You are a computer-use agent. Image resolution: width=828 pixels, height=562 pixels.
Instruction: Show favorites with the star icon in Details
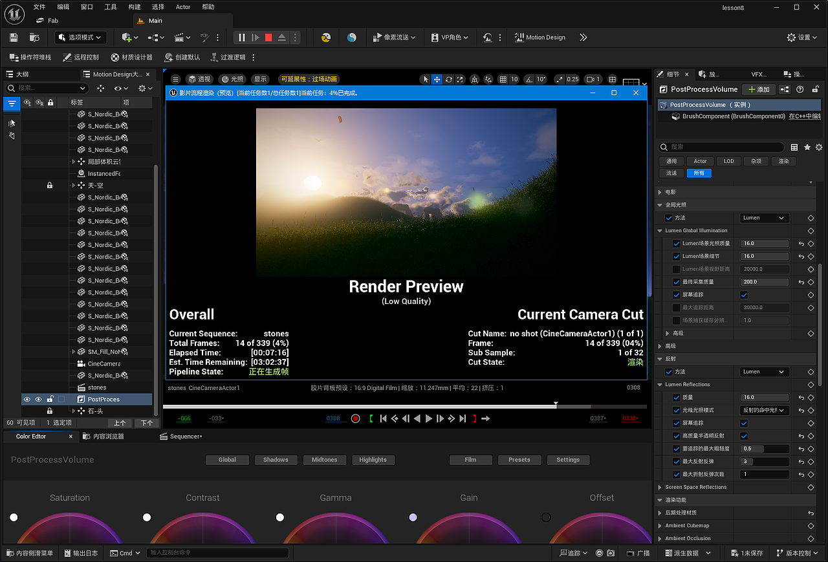[807, 147]
